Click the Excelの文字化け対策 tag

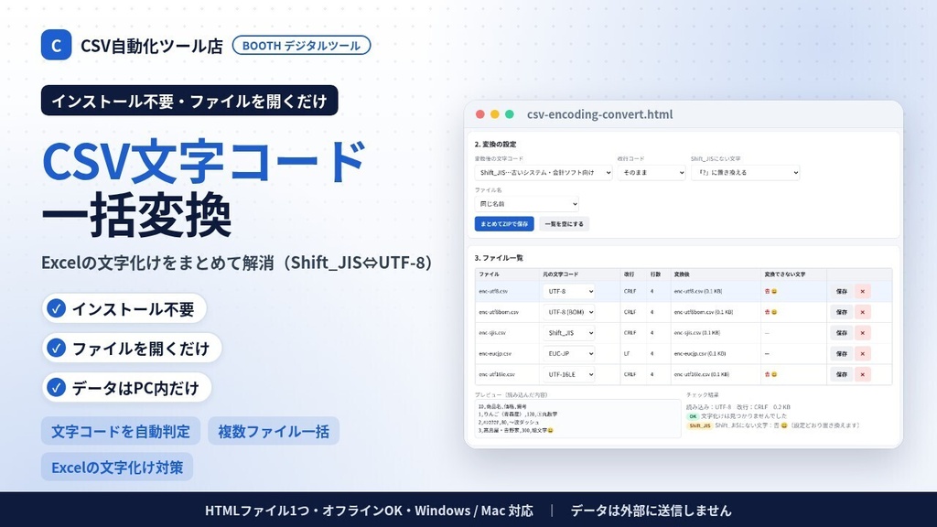[x=117, y=467]
